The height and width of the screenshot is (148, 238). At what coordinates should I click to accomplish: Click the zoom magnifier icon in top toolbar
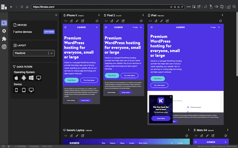point(234,7)
